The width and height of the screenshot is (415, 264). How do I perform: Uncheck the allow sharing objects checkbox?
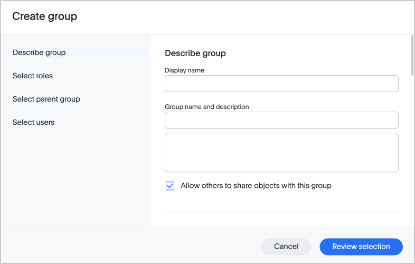click(170, 186)
